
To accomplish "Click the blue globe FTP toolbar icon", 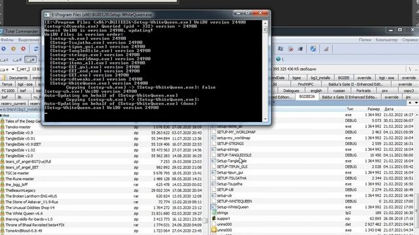I will (313, 49).
